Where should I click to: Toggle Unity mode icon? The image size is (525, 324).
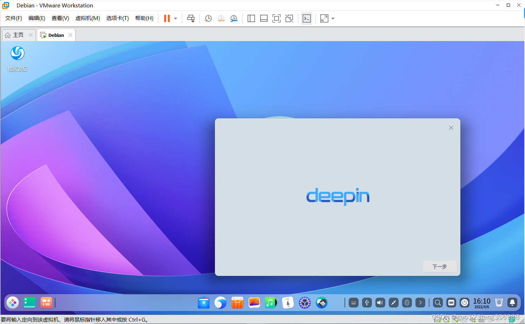tap(289, 19)
